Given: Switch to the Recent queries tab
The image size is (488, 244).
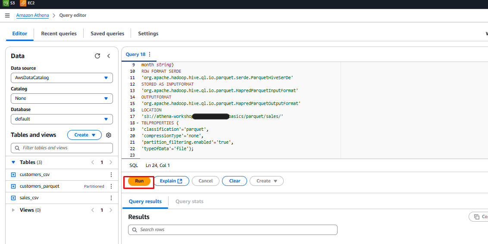Looking at the screenshot, I should 59,34.
